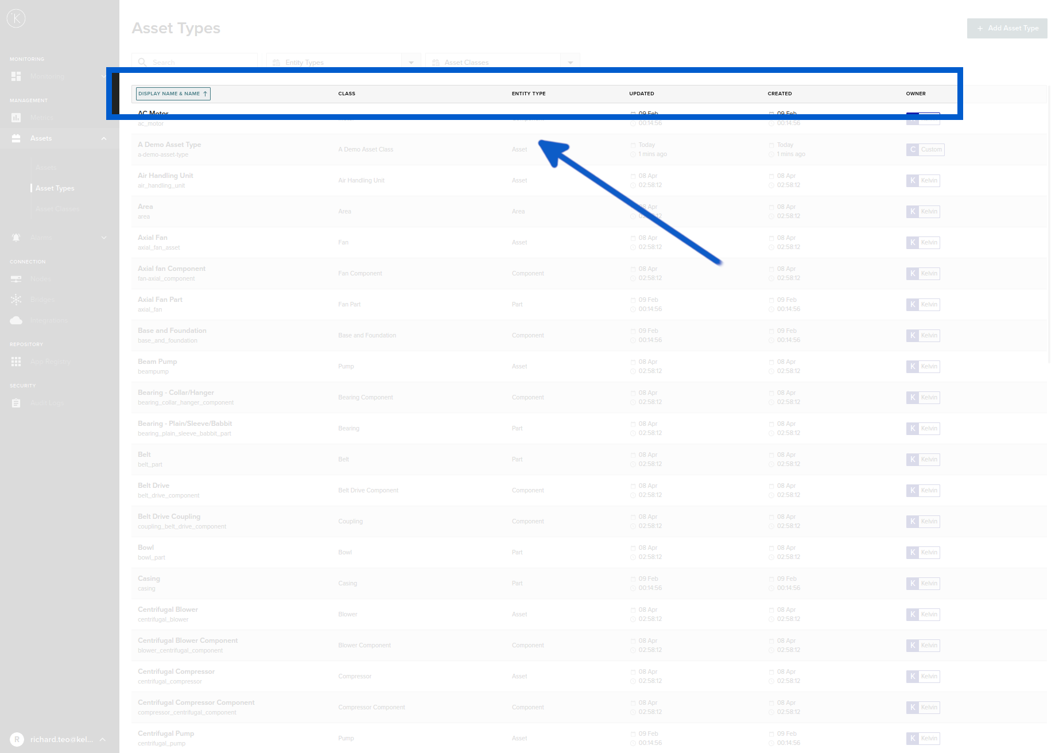Go to Asset Classes in sidebar submenu
This screenshot has height=753, width=1059.
pos(57,209)
